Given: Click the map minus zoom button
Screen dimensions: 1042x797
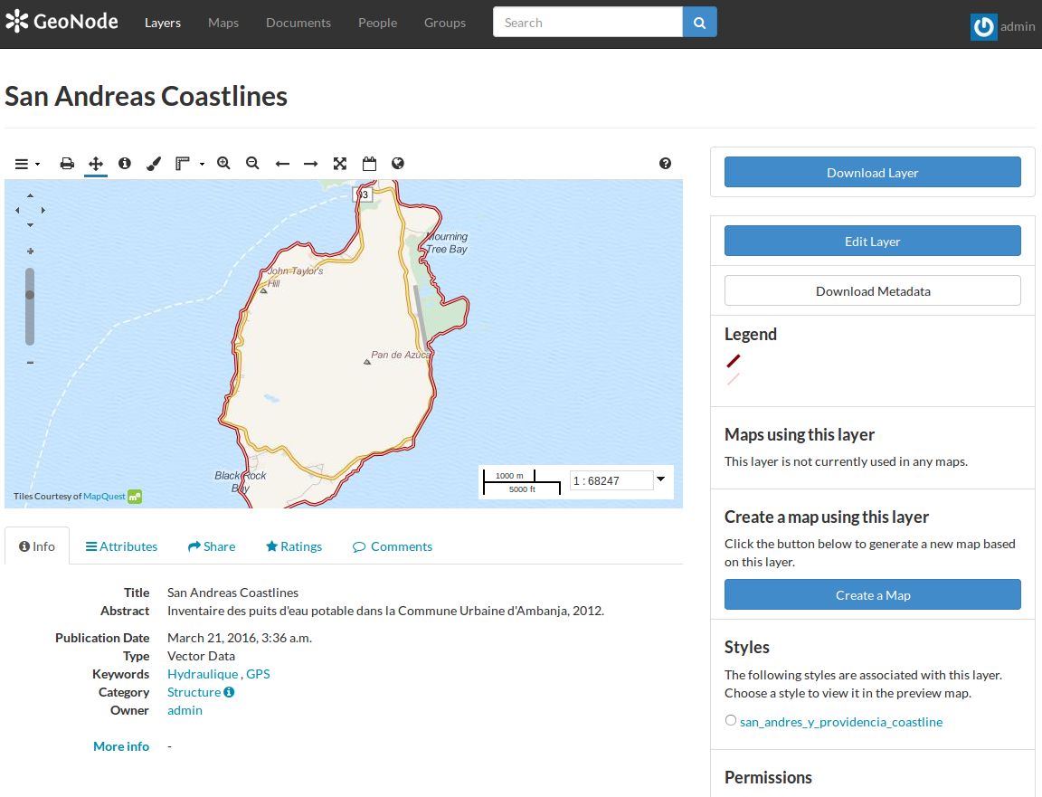Looking at the screenshot, I should 30,362.
